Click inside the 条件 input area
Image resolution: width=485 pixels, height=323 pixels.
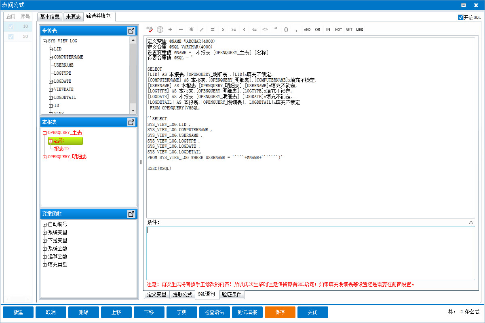point(311,253)
